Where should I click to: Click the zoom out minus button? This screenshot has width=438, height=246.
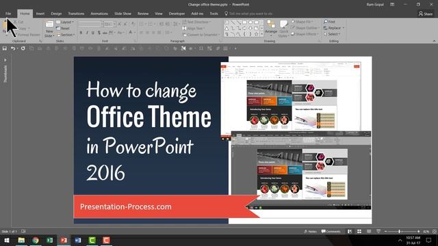(386, 232)
